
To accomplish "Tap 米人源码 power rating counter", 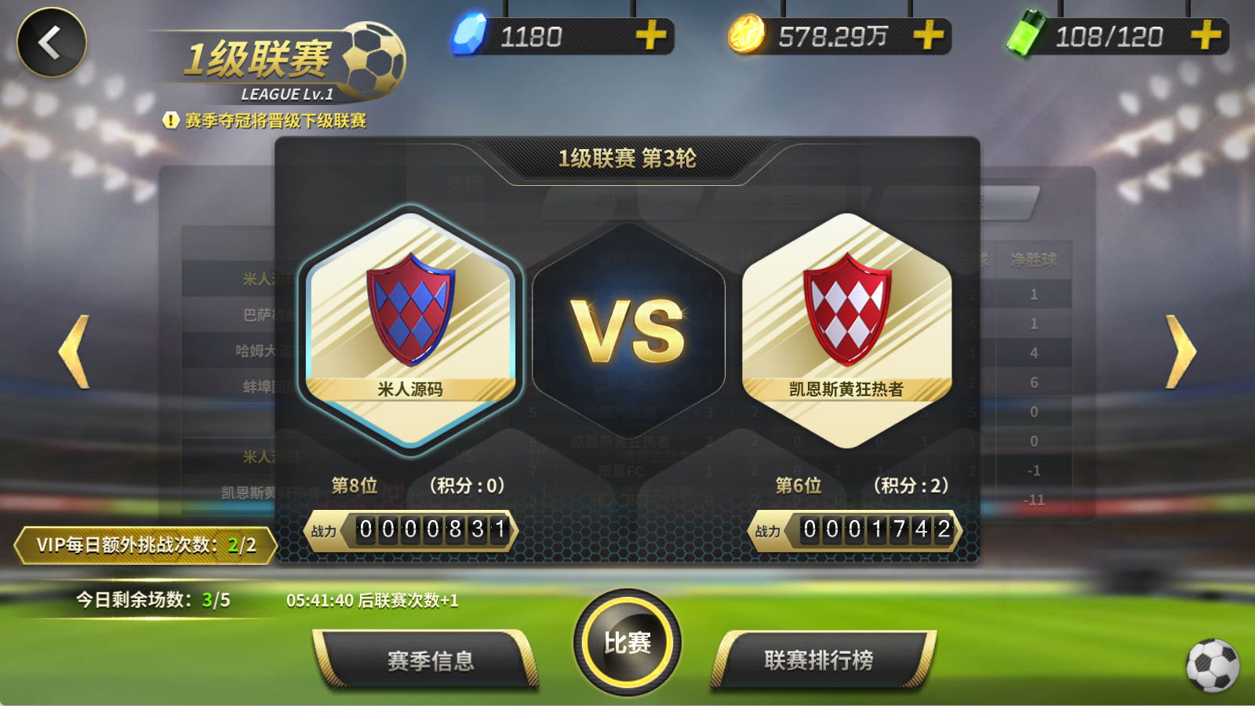I will 410,530.
